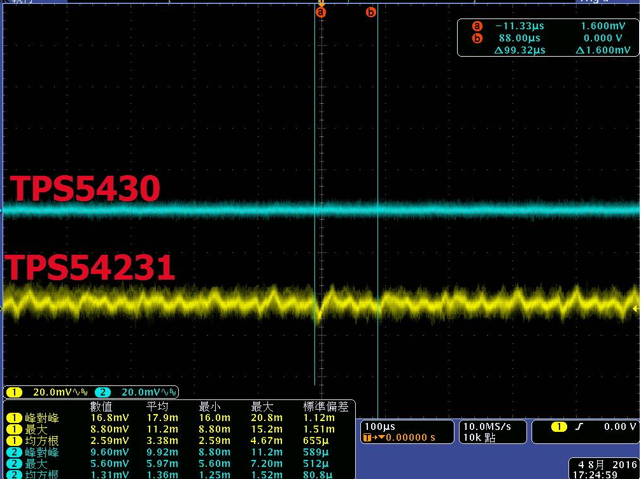
Task: Click the 0.00000 s trigger delay value
Action: pyautogui.click(x=411, y=438)
